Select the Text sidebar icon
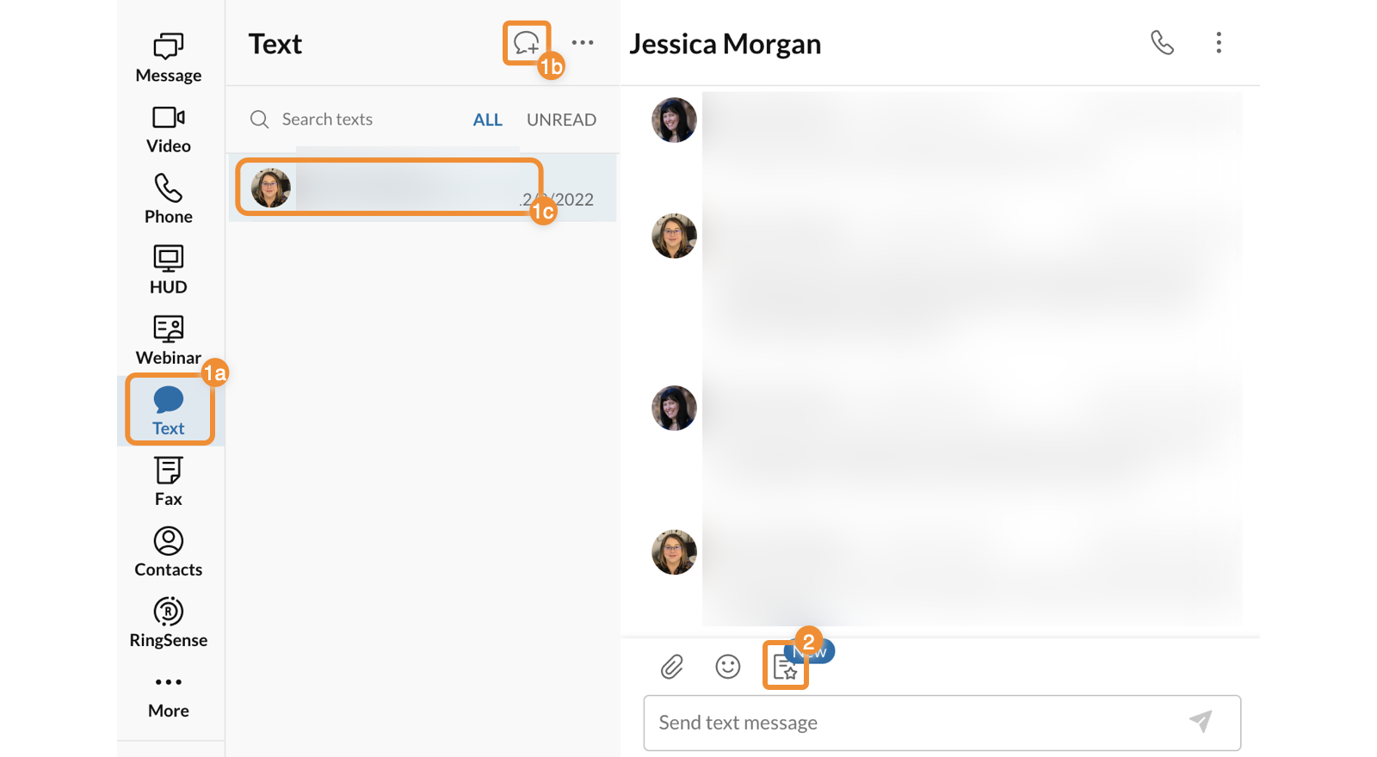This screenshot has width=1377, height=757. click(x=169, y=410)
